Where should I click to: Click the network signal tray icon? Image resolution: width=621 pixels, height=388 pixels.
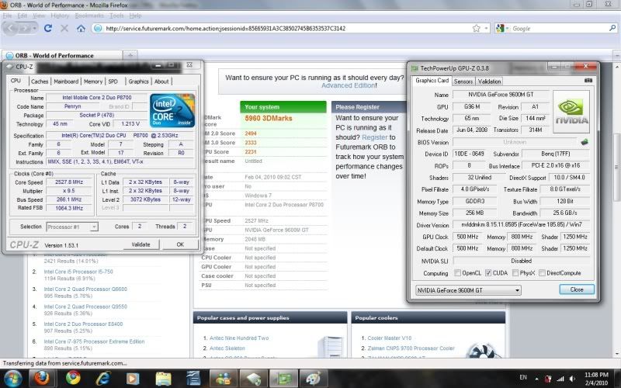coord(560,379)
